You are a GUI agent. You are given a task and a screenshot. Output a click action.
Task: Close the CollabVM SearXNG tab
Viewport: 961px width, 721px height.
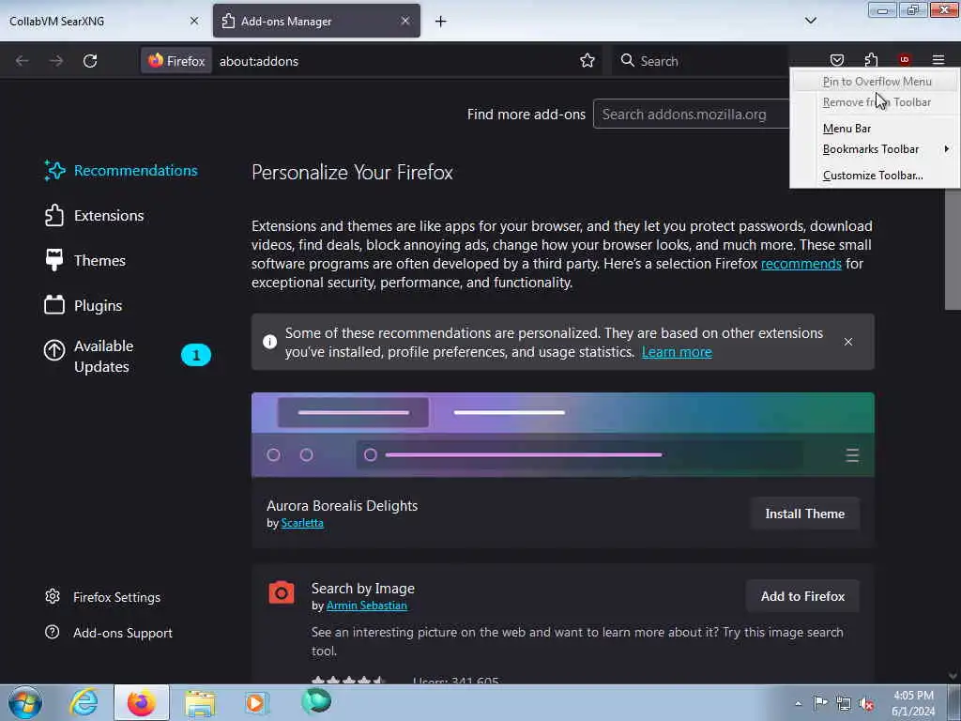pyautogui.click(x=194, y=21)
